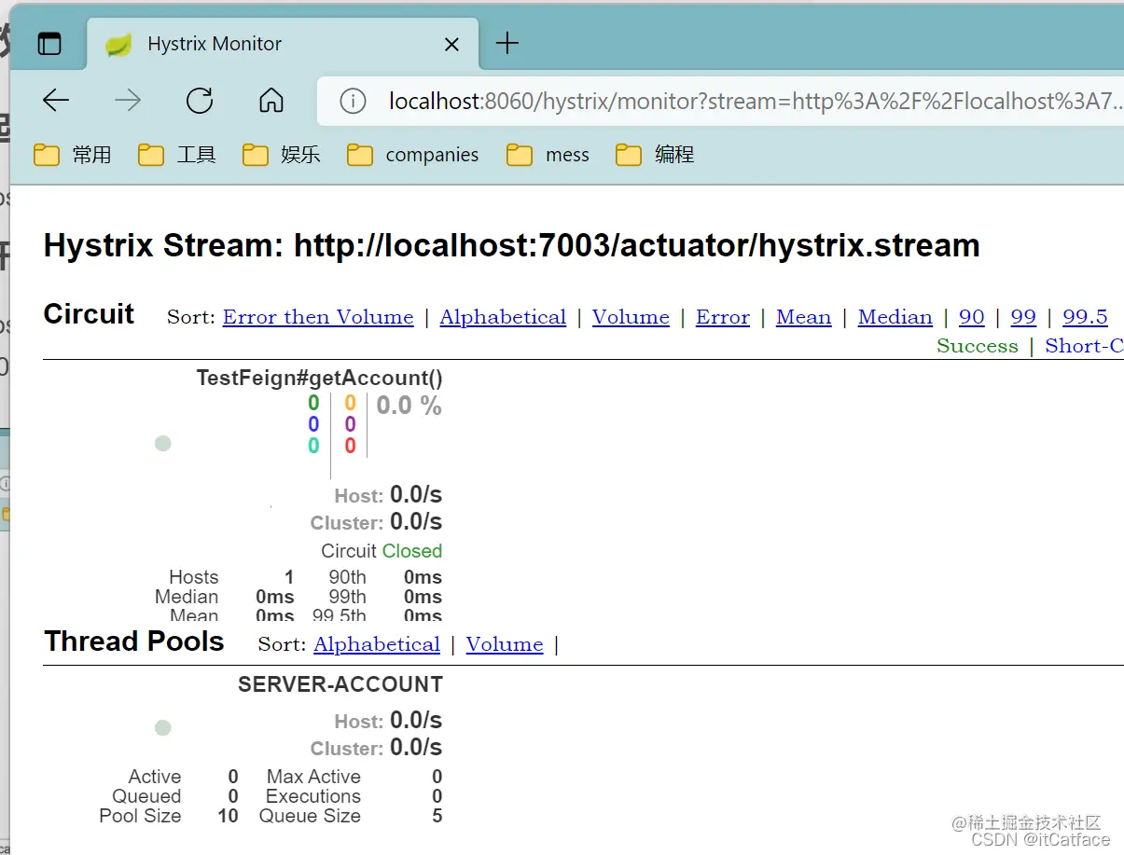This screenshot has height=855, width=1124.
Task: Click the Hystrix Stream heading
Action: 512,246
